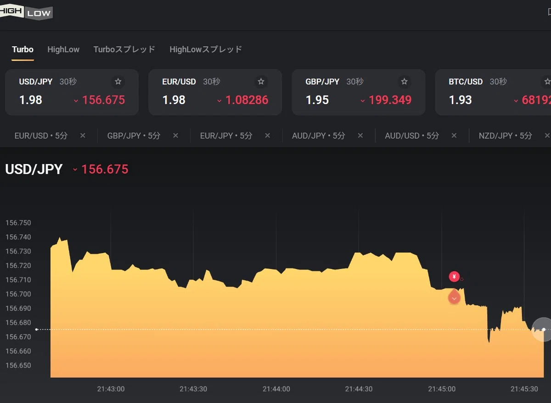The image size is (551, 403).
Task: Click the 156.650 price axis label
Action: coord(18,365)
